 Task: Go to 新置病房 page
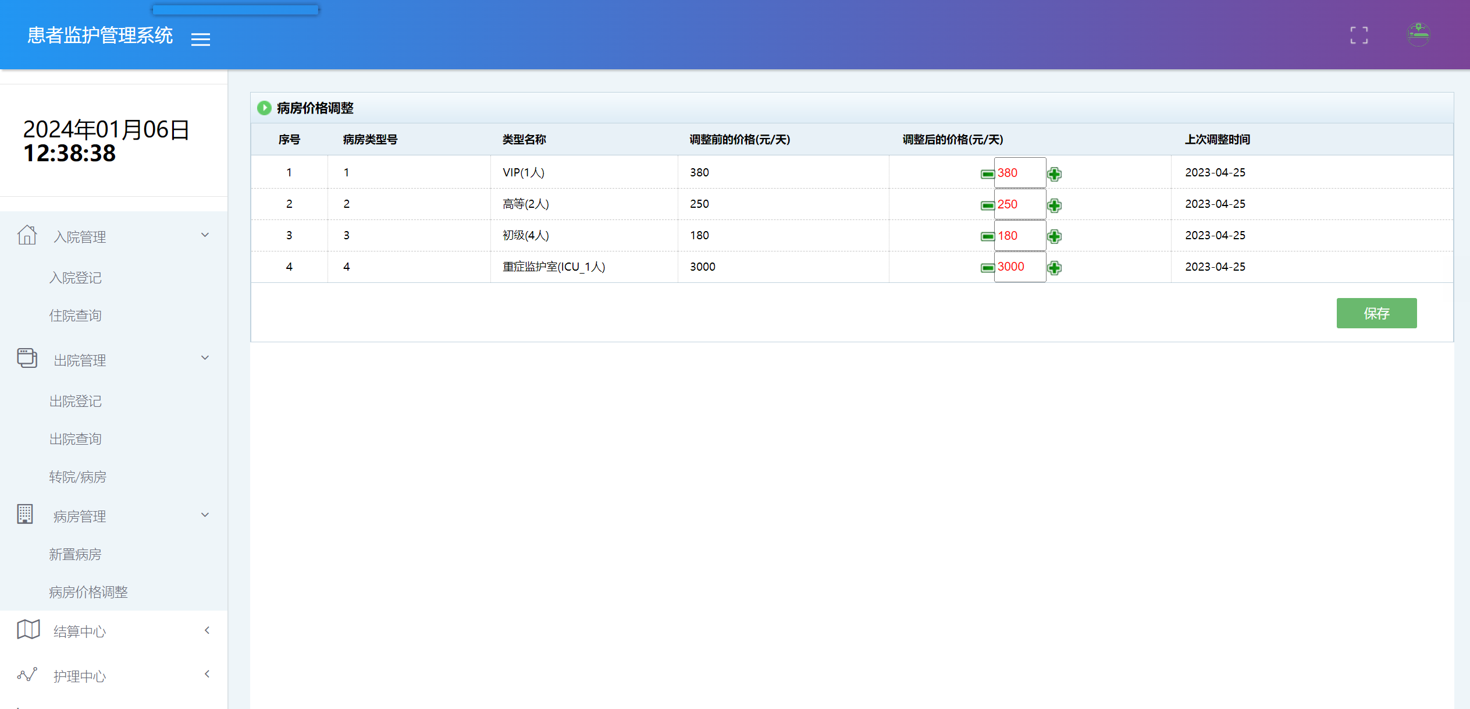[x=75, y=554]
